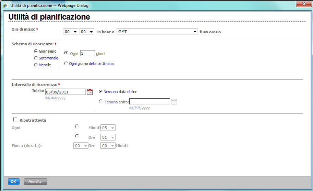This screenshot has width=313, height=191.
Task: Click the Schema di ricorrenza label
Action: pos(33,44)
